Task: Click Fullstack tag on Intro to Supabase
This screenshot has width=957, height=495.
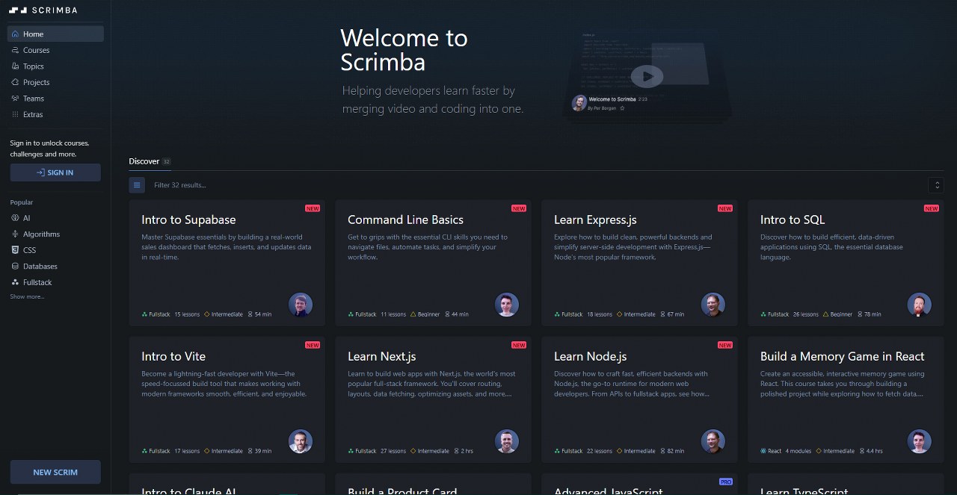Action: [156, 314]
